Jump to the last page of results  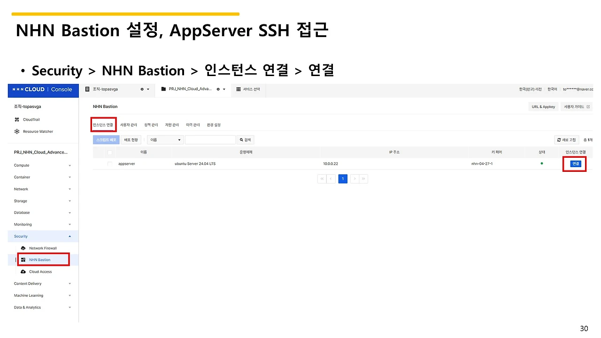pyautogui.click(x=364, y=179)
